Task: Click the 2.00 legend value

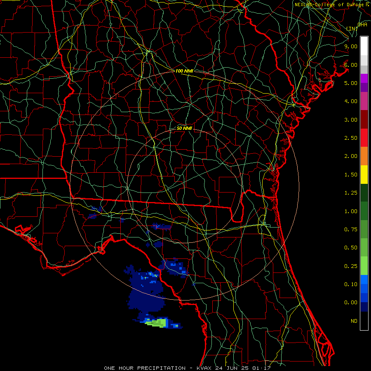Action: coord(351,156)
